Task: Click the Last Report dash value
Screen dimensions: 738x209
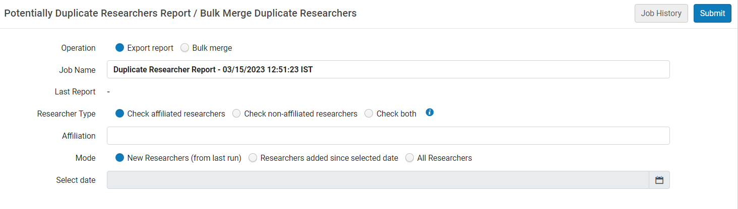Action: [x=108, y=92]
